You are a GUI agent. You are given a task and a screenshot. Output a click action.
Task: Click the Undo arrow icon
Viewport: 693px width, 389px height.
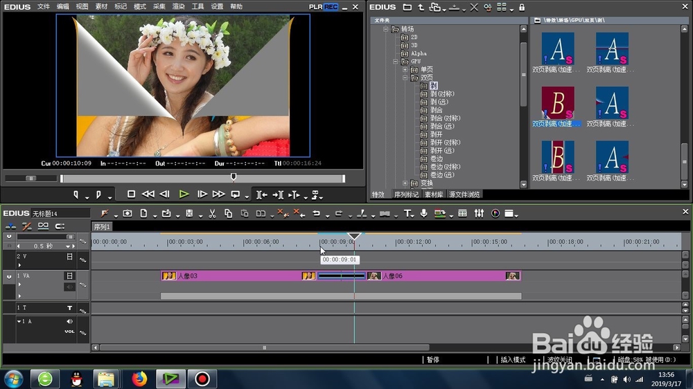click(317, 214)
